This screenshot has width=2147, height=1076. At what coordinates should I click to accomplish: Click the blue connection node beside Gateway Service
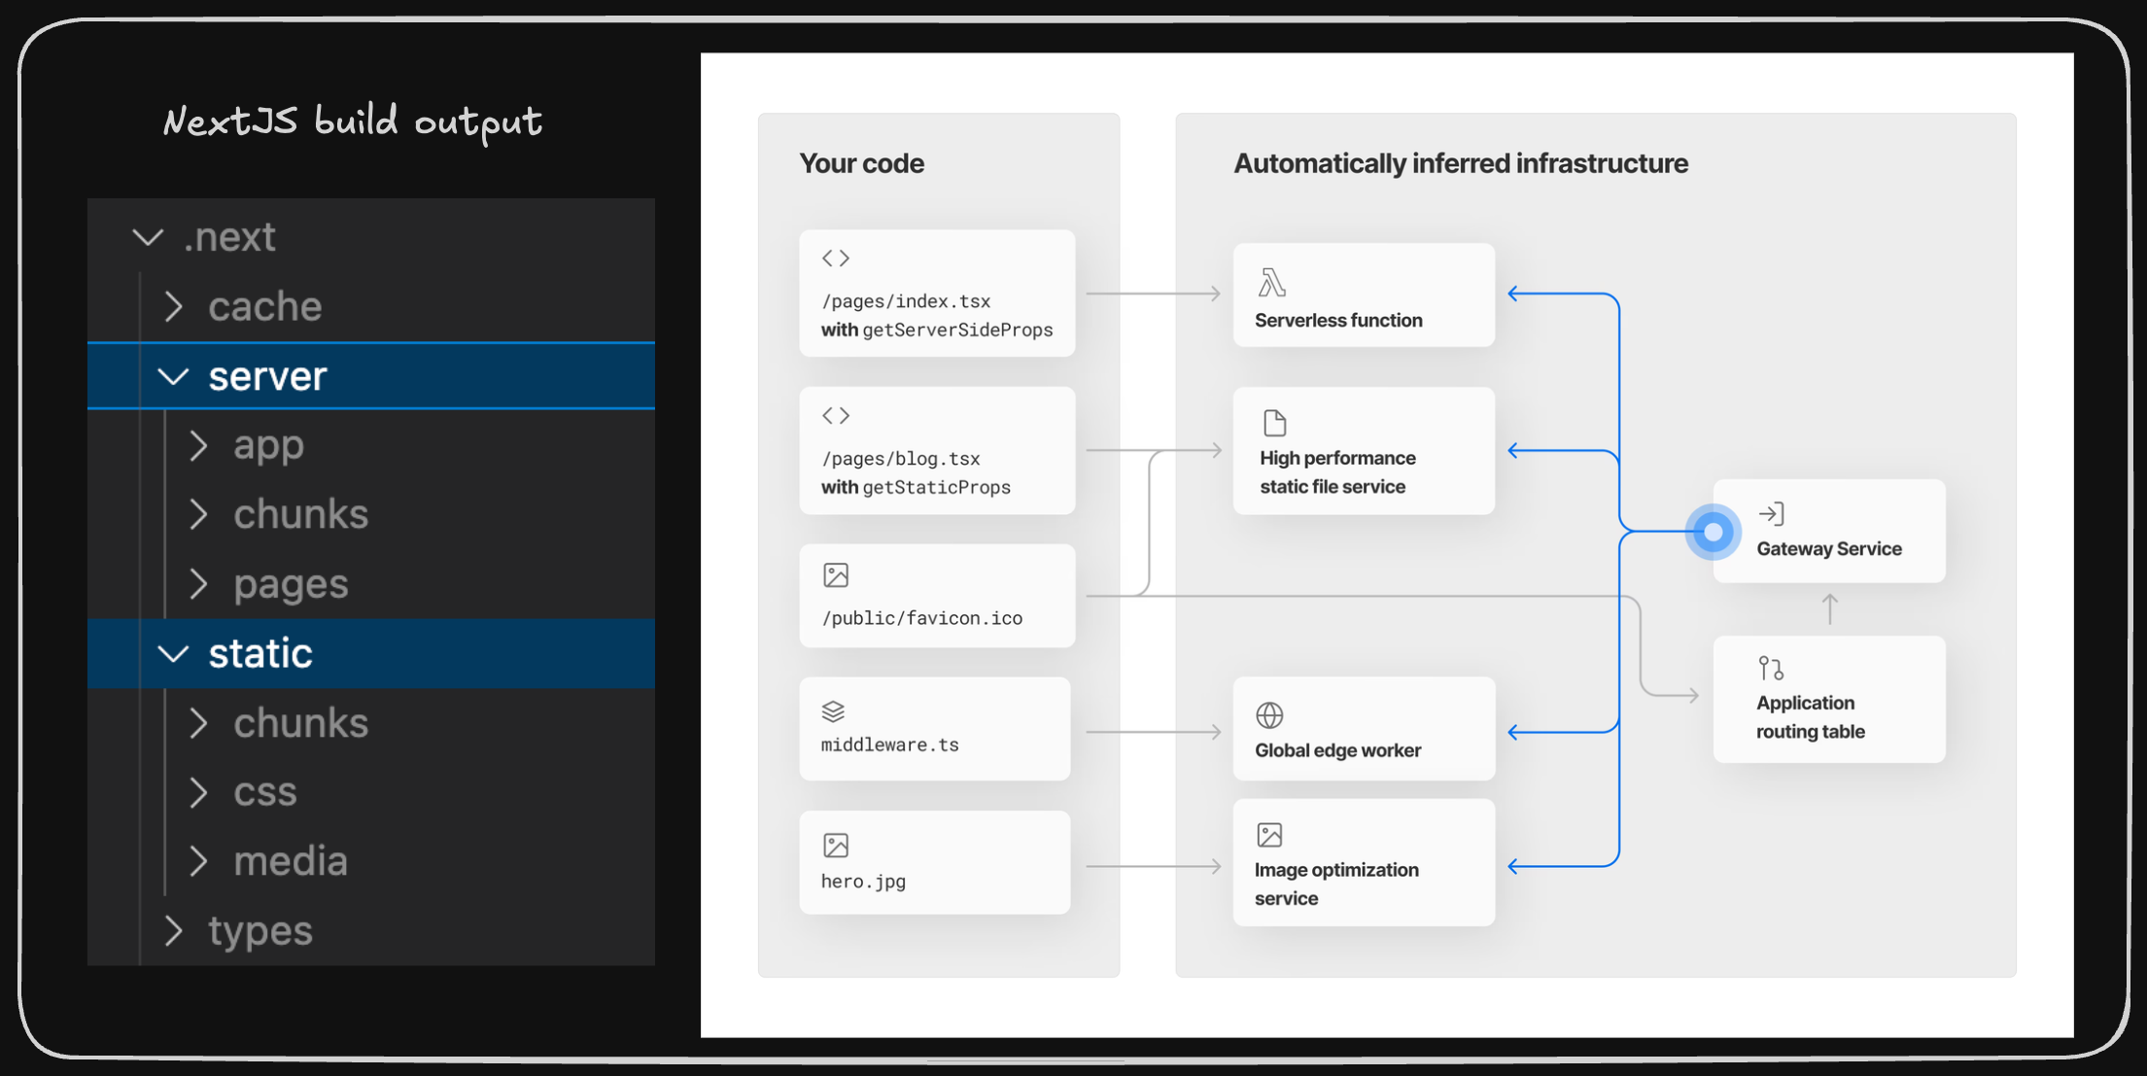click(x=1714, y=532)
